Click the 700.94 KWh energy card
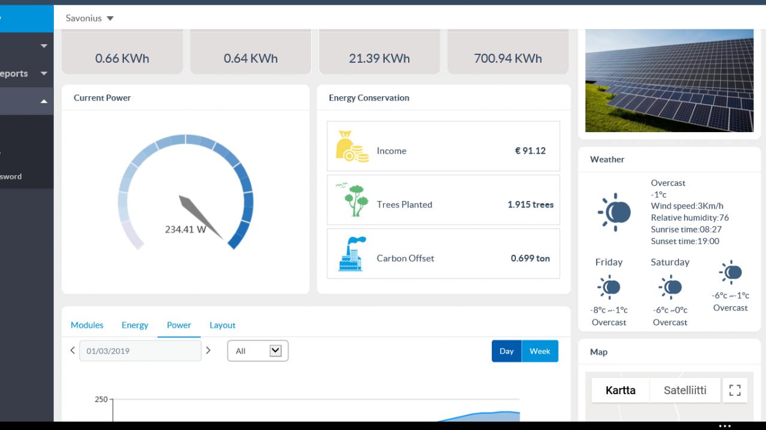The width and height of the screenshot is (766, 430). click(508, 51)
